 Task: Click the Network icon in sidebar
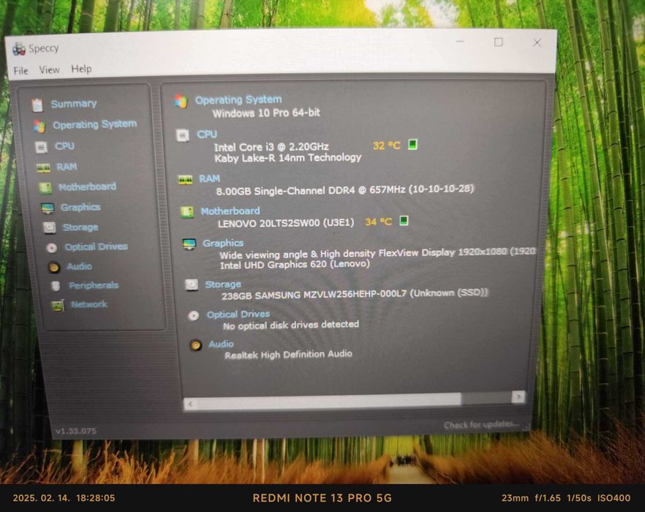click(58, 306)
